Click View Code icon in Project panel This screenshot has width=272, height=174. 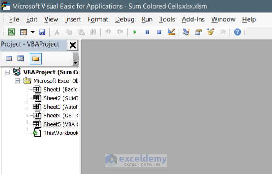[x=9, y=59]
